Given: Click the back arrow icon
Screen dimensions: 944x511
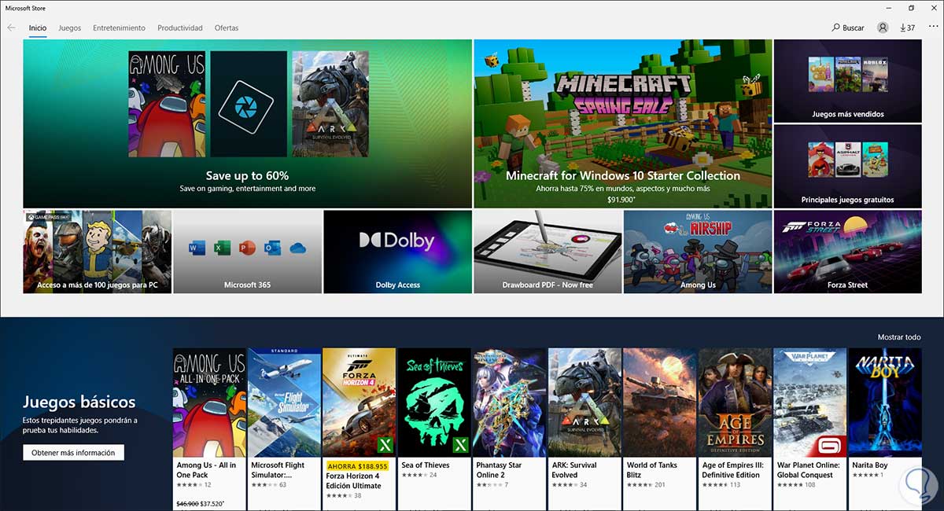Looking at the screenshot, I should [x=11, y=28].
